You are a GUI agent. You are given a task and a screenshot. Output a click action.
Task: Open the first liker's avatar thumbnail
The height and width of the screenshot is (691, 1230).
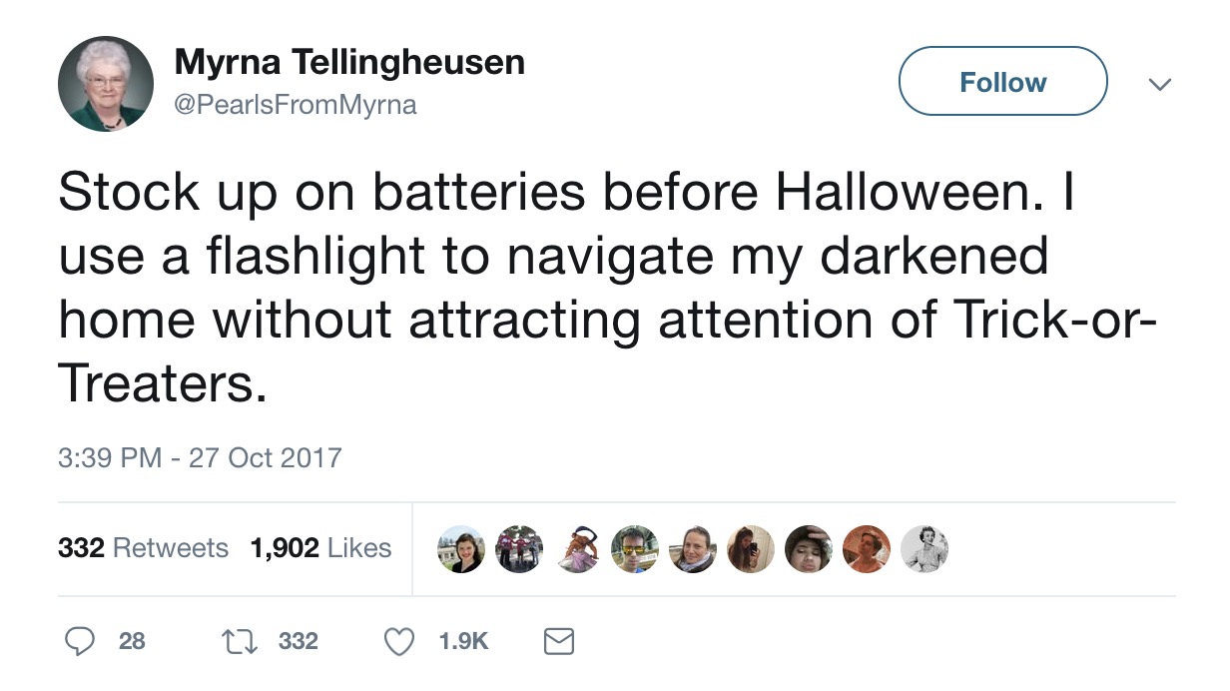(x=460, y=548)
